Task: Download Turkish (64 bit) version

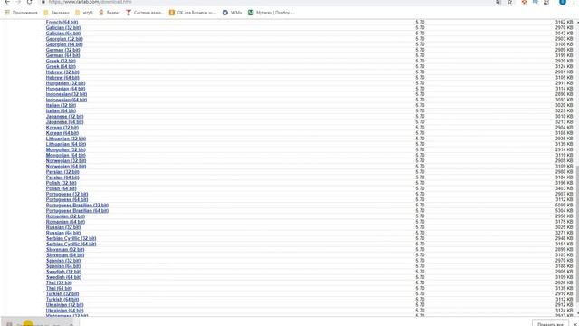Action: pyautogui.click(x=62, y=300)
